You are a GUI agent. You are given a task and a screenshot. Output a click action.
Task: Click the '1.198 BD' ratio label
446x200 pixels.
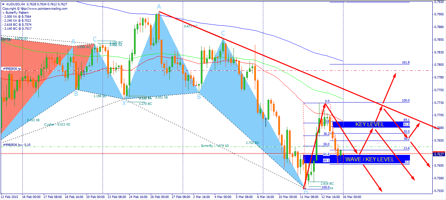click(x=100, y=96)
